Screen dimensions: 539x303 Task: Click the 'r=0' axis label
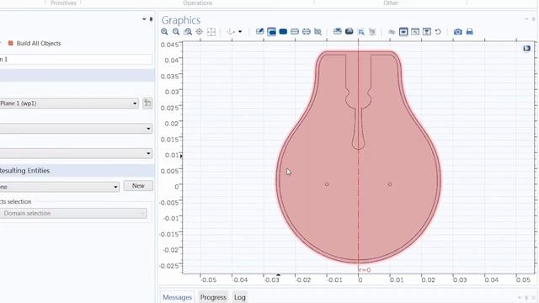point(365,270)
